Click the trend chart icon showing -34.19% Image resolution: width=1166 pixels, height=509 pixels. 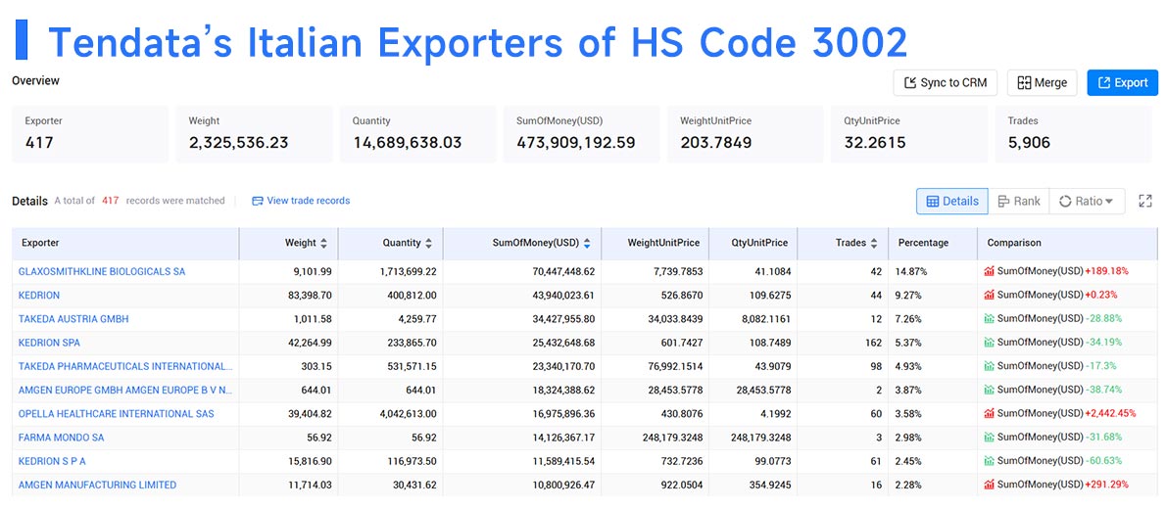[x=989, y=343]
